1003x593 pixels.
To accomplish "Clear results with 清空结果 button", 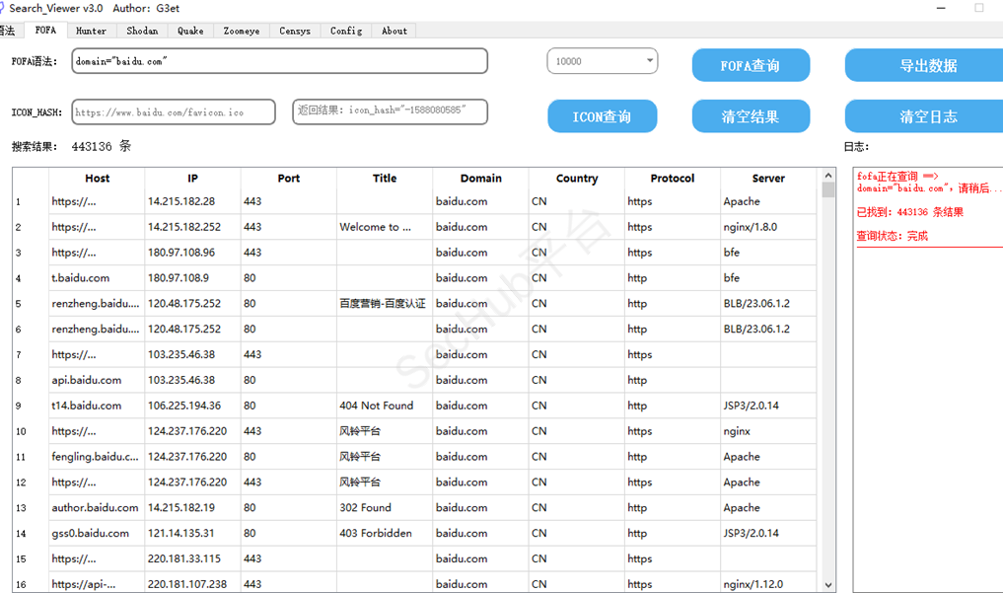I will 751,116.
